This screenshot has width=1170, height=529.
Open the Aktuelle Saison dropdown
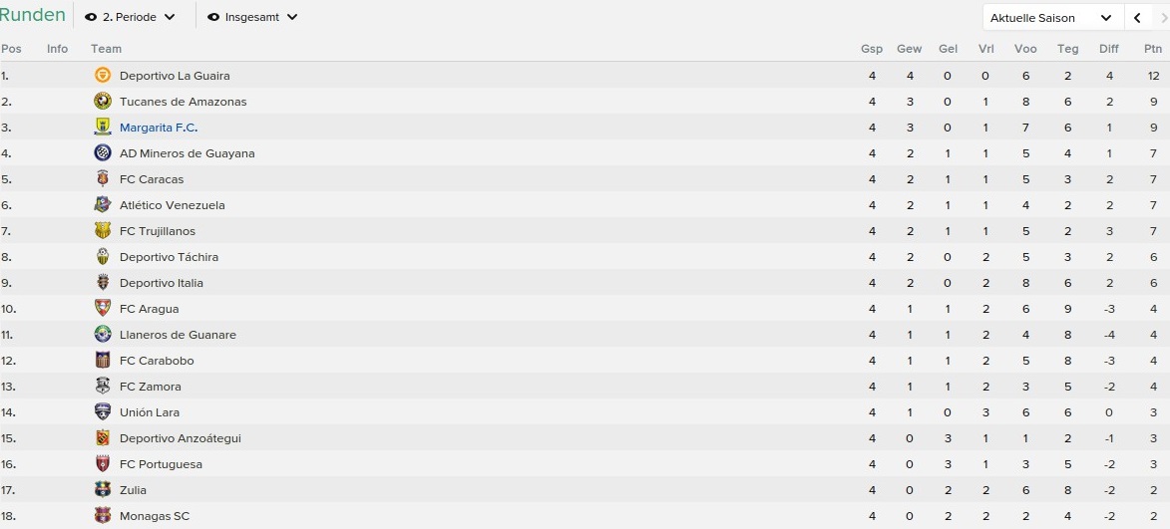pos(1053,18)
